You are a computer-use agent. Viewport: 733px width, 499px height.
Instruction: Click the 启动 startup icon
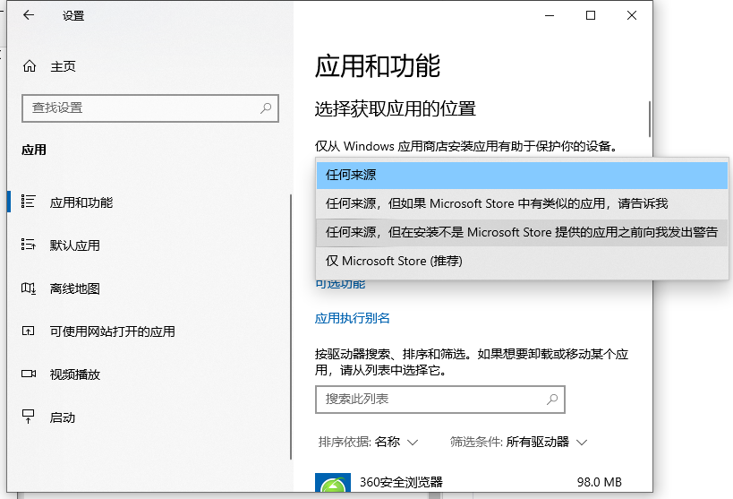pos(29,417)
